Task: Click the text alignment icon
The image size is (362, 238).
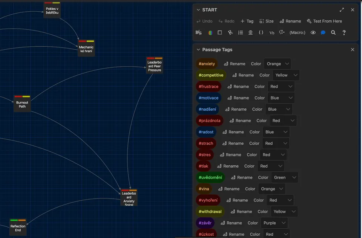Action: (x=250, y=32)
